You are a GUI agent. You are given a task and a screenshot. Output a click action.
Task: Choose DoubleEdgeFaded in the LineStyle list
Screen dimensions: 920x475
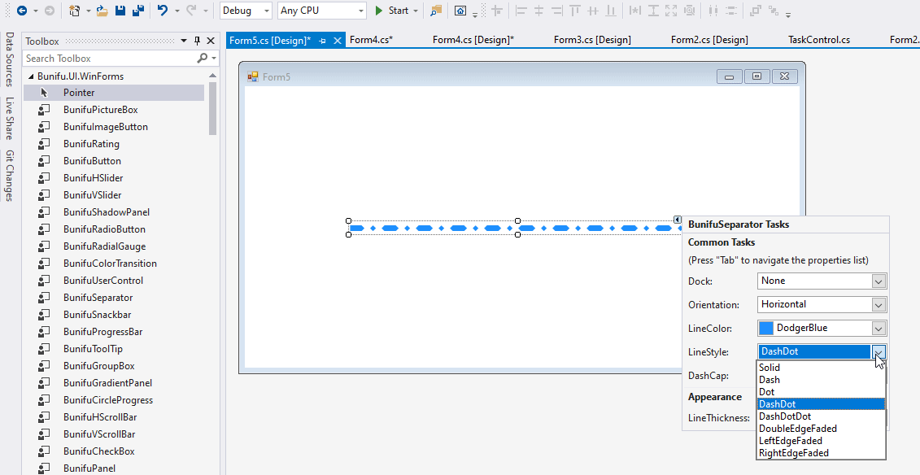(x=821, y=429)
